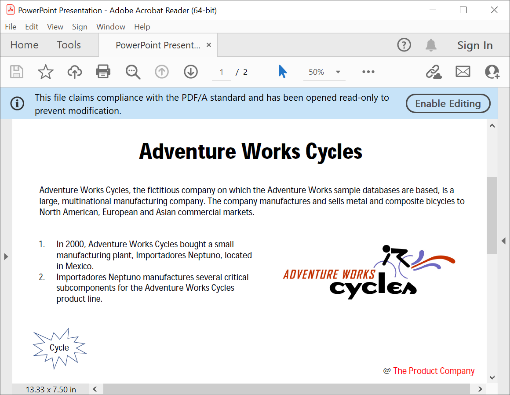Screen dimensions: 510x395
Task: Click list item starting 'Importadores Neptuno manufactures'
Action: click(153, 288)
